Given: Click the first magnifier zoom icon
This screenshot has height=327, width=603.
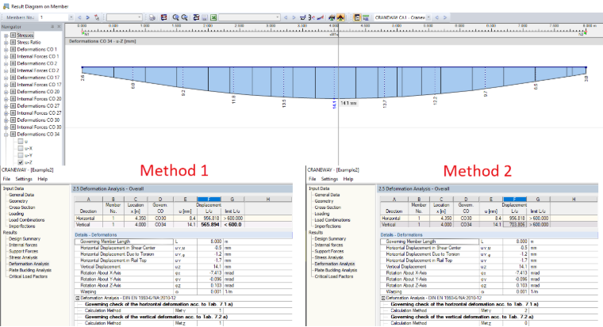Looking at the screenshot, I should pyautogui.click(x=176, y=17).
